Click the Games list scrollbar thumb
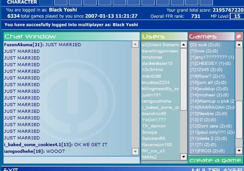 click(x=239, y=119)
